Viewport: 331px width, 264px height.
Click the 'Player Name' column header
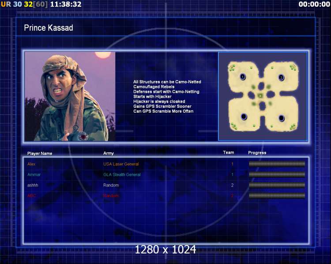click(x=40, y=154)
